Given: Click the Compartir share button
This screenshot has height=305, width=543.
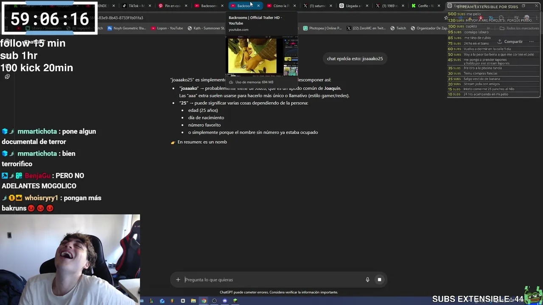Looking at the screenshot, I should pyautogui.click(x=510, y=42).
